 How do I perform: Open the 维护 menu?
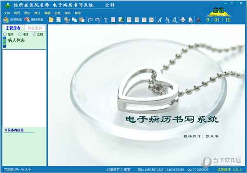point(68,13)
